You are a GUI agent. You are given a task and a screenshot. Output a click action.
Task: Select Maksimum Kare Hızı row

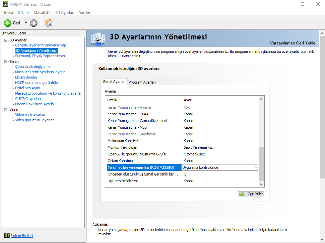click(x=183, y=141)
